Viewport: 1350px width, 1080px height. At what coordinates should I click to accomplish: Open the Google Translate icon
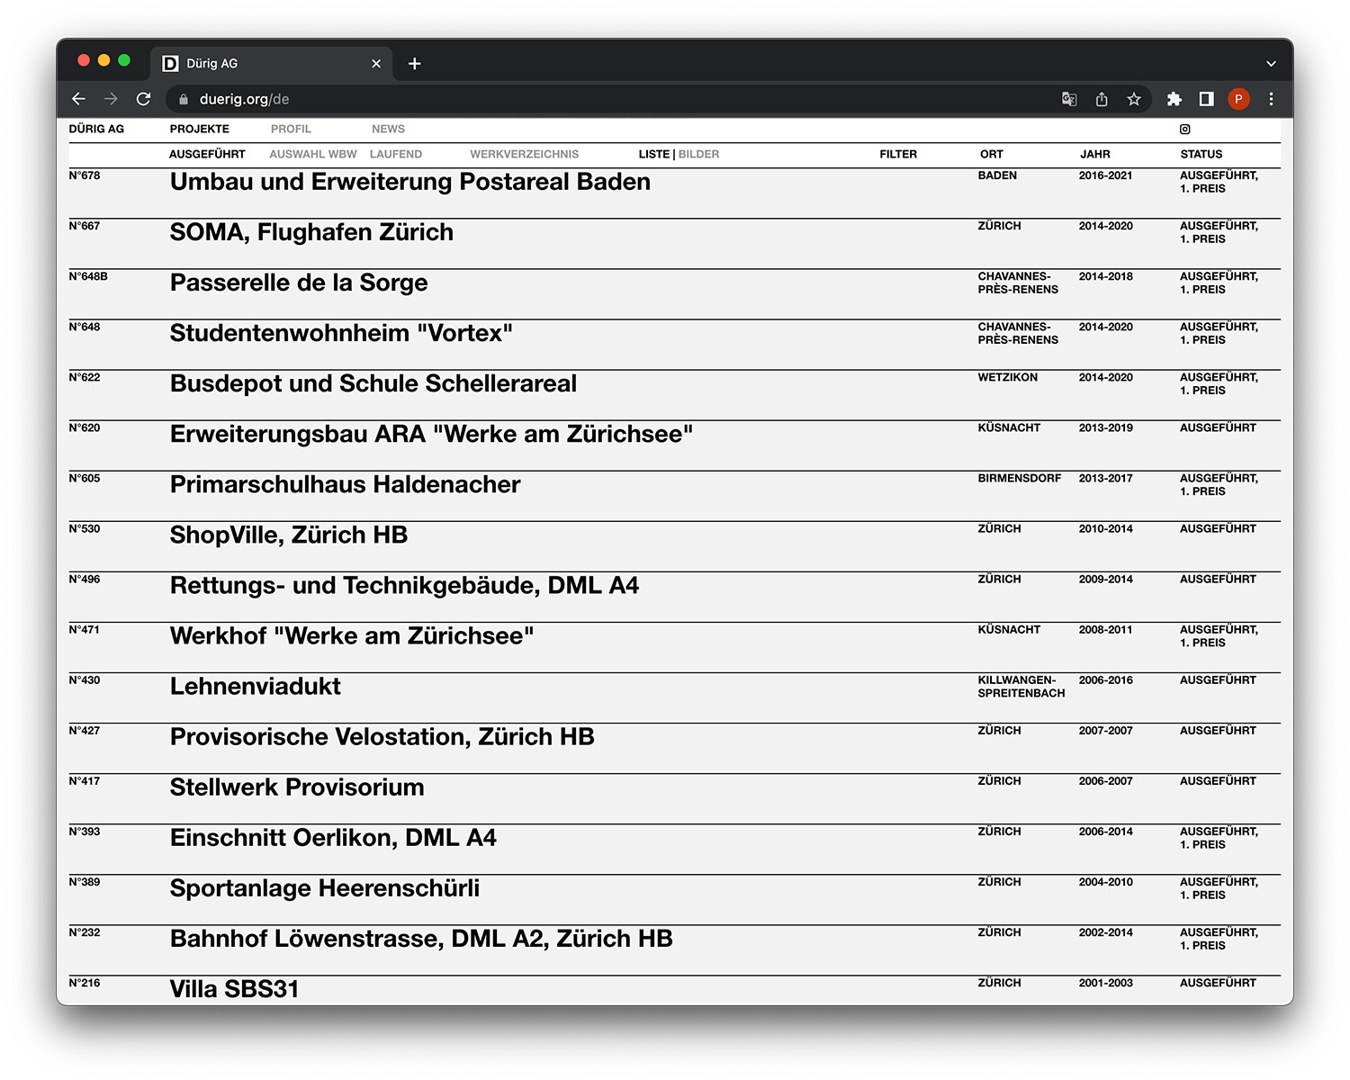coord(1069,99)
